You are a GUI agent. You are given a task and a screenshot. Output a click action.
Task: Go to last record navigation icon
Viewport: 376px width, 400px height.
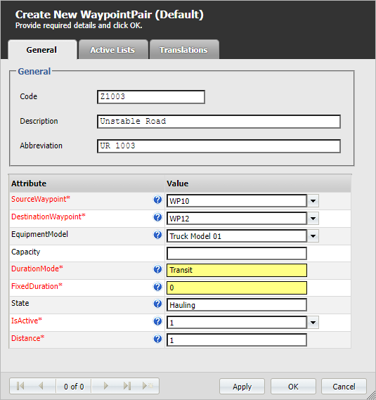[127, 386]
